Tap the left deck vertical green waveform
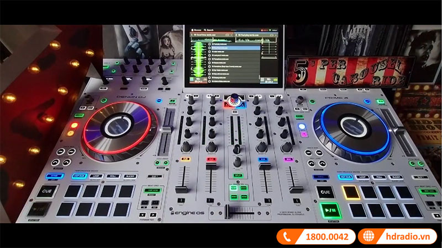Viewport: 442px width, 248px height. 199,60
